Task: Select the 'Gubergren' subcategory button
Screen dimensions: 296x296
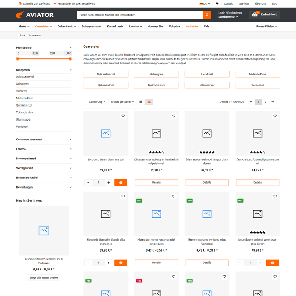Action: point(156,74)
